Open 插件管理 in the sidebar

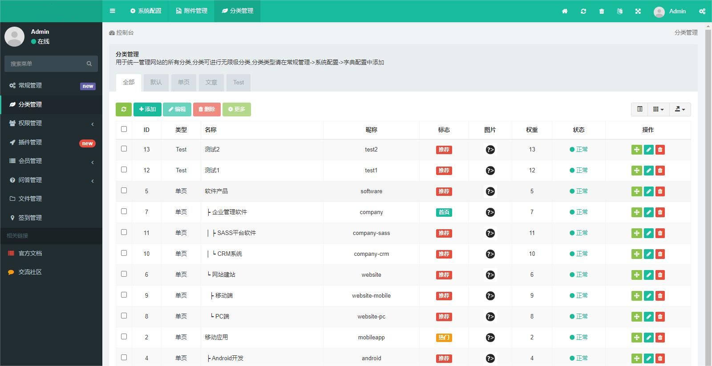pos(51,142)
